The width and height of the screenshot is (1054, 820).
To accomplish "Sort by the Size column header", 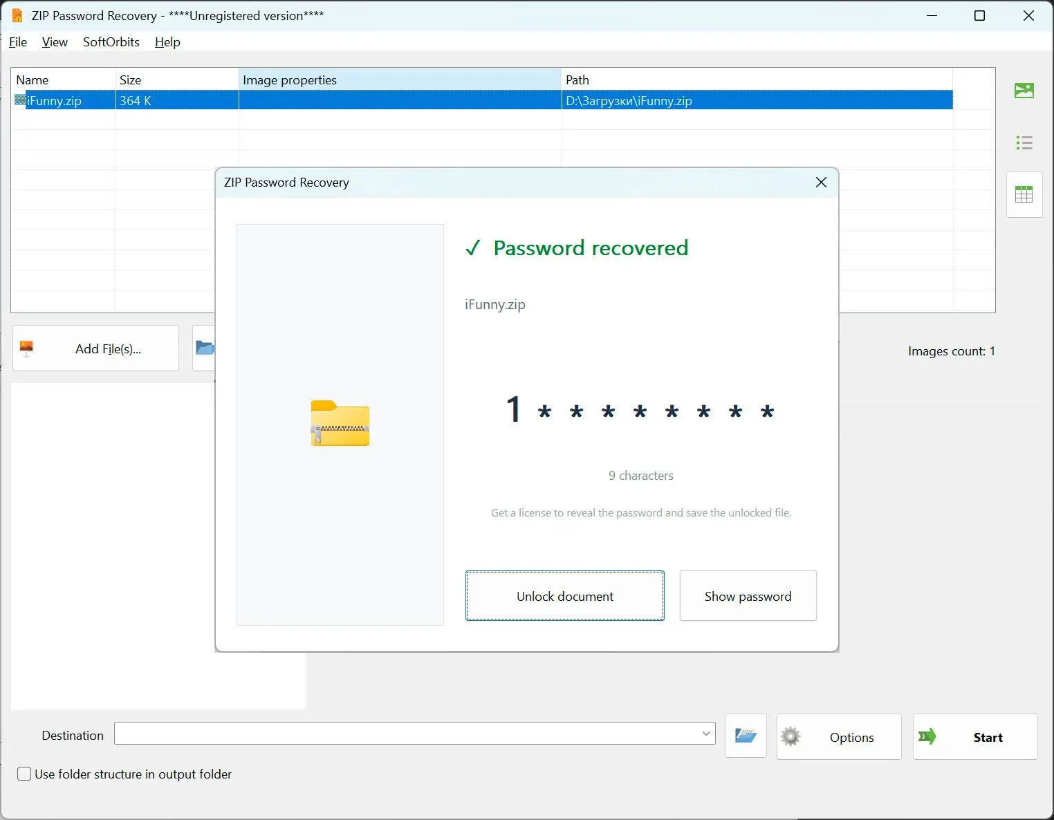I will point(176,80).
